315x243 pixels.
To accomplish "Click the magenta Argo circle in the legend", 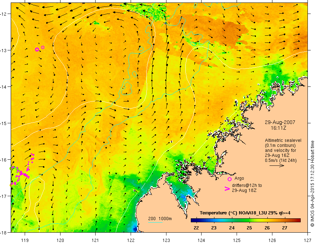I will pyautogui.click(x=229, y=179).
